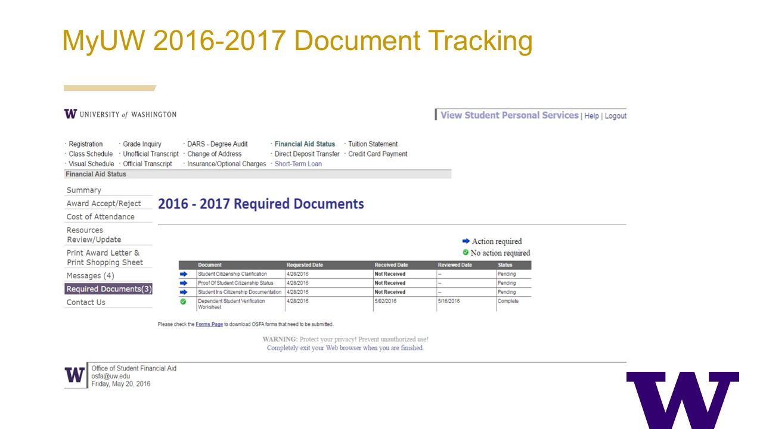The width and height of the screenshot is (763, 429).
Task: Click the green check in No action required legend
Action: click(x=466, y=252)
